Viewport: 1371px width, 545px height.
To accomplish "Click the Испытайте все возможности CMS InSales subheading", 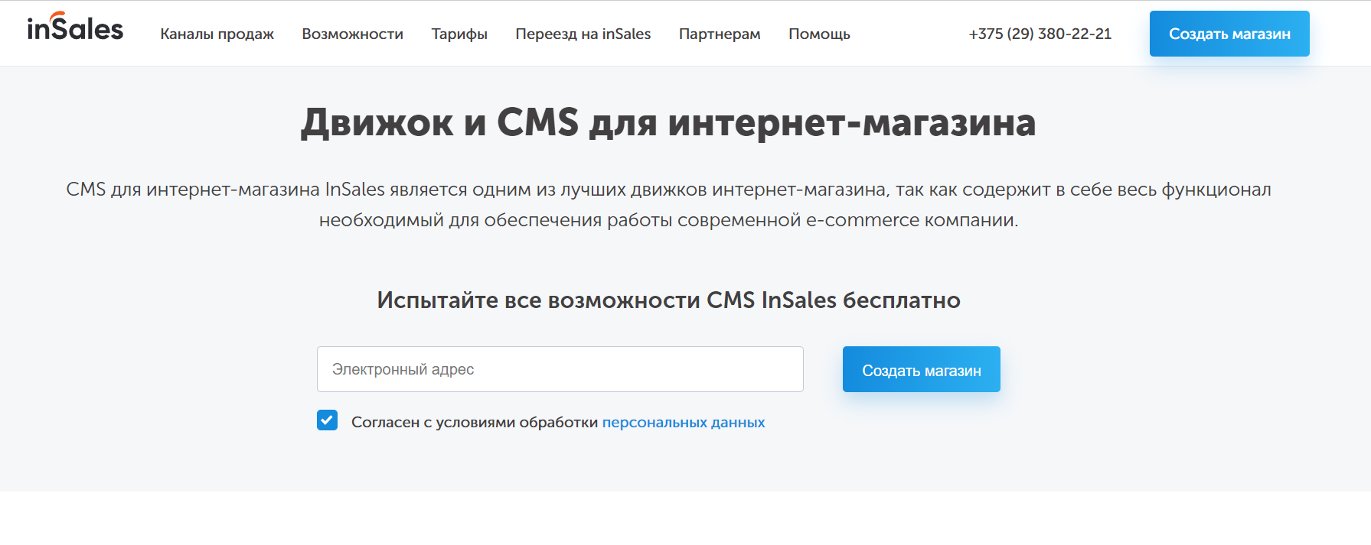I will pyautogui.click(x=668, y=300).
